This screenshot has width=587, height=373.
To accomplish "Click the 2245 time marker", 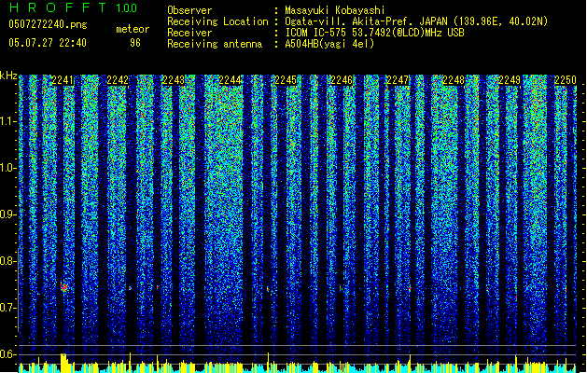I will coord(286,80).
